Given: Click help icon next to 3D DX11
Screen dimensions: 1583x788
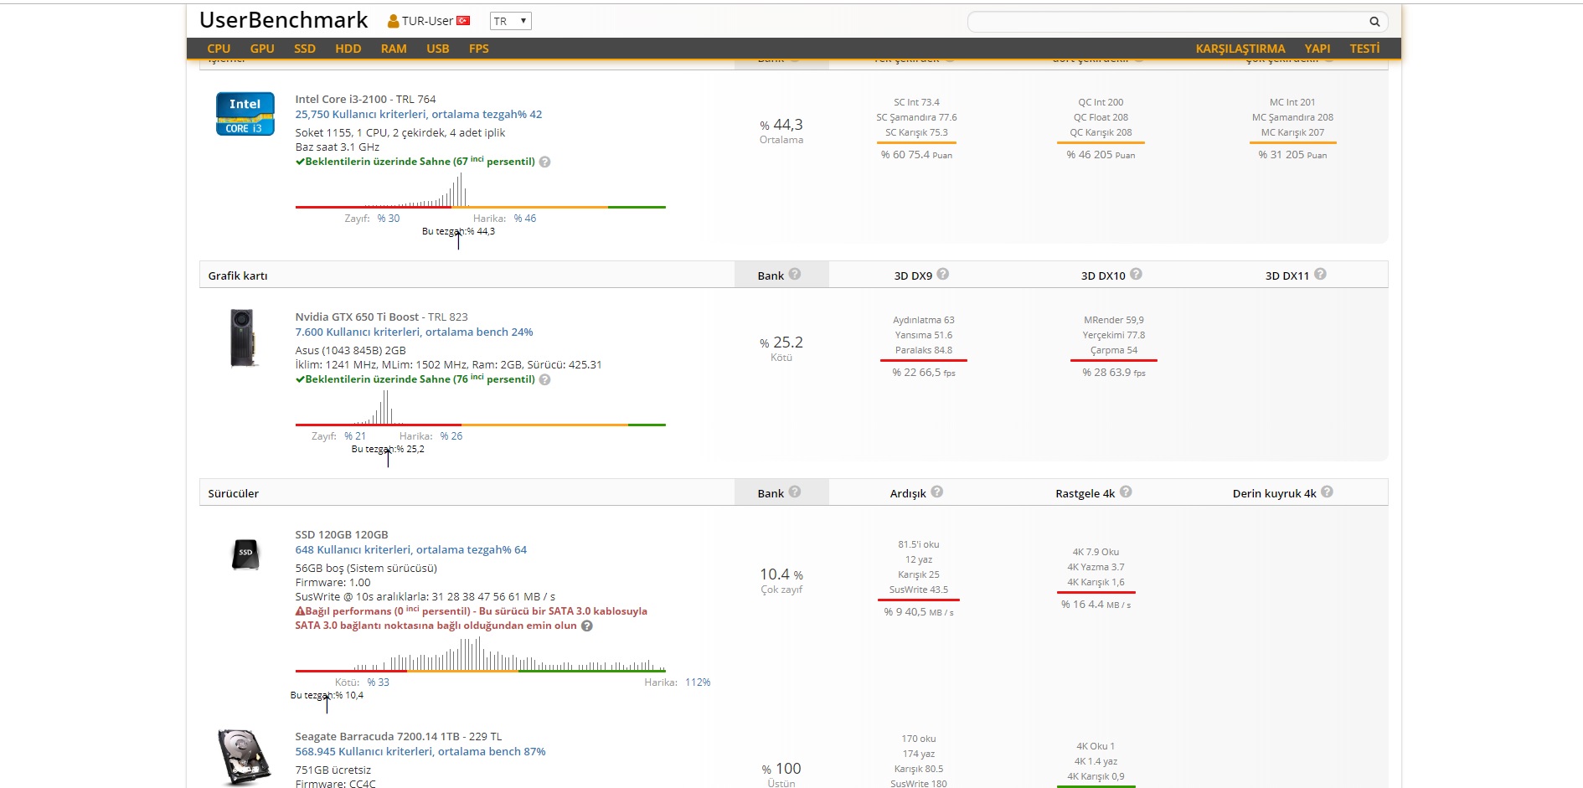Looking at the screenshot, I should [x=1320, y=274].
